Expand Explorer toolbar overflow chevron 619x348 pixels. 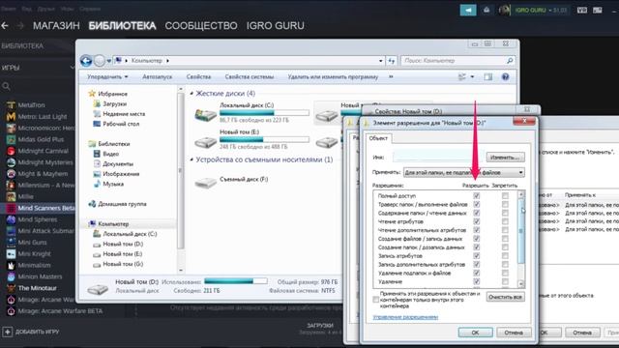coord(391,77)
